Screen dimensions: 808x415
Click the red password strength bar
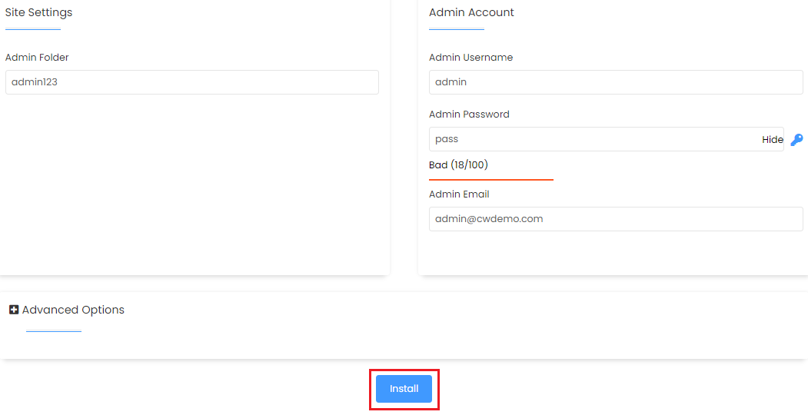491,180
